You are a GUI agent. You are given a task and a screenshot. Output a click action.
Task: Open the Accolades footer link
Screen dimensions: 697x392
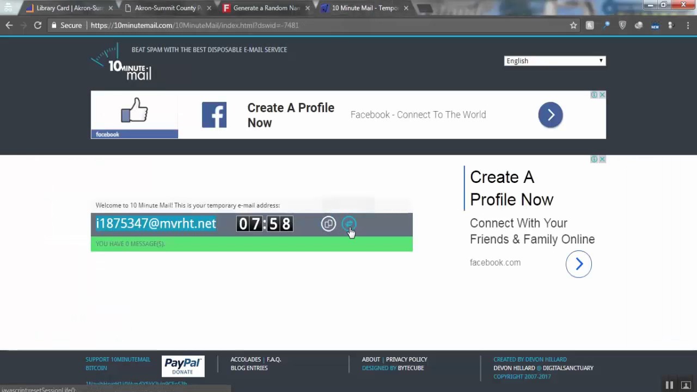click(x=246, y=359)
